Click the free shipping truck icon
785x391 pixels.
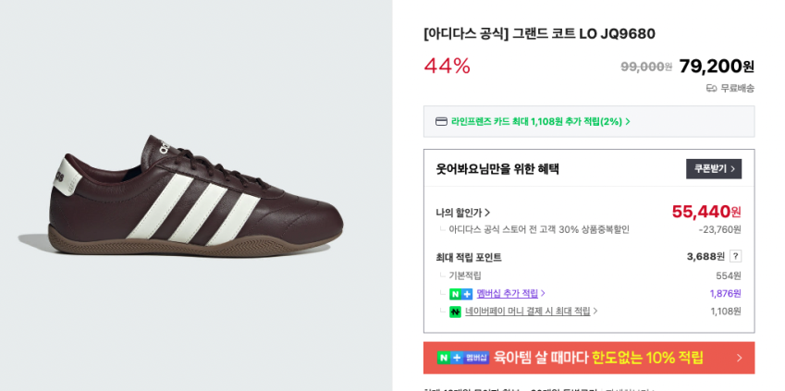tap(711, 88)
